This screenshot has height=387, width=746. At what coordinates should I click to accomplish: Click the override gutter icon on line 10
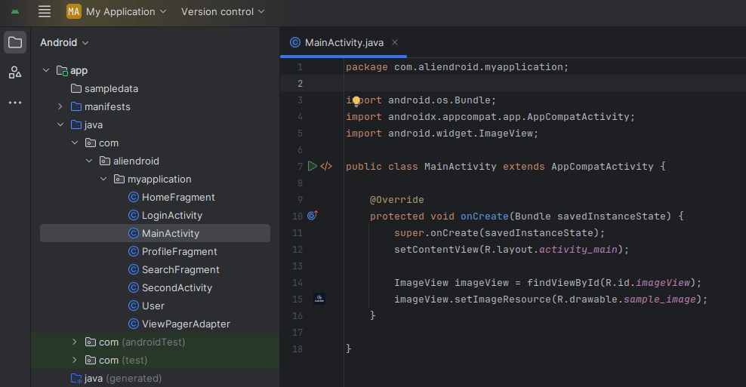click(x=312, y=215)
